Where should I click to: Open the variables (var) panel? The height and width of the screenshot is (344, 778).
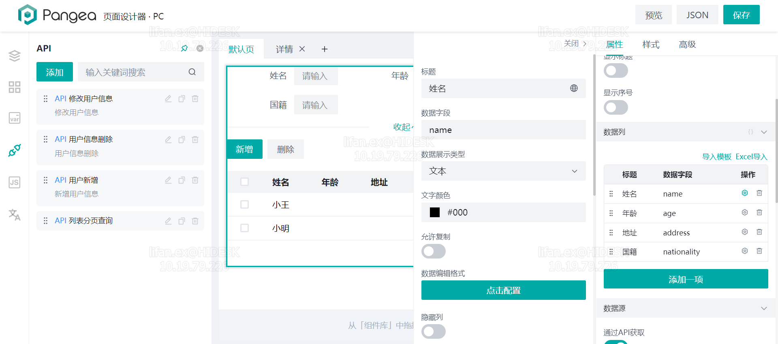point(15,118)
